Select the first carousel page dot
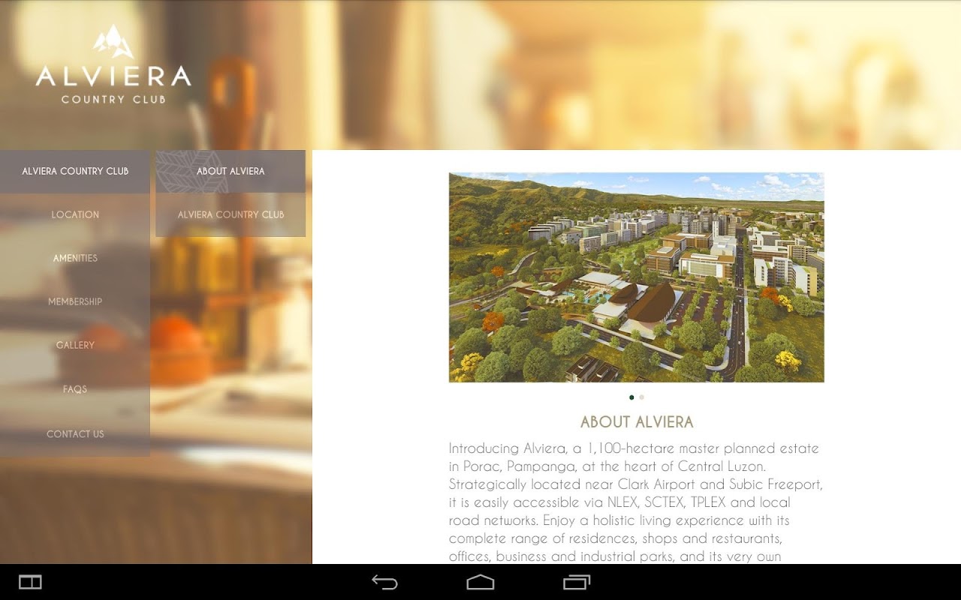Screen dimensions: 961x600 click(x=631, y=397)
